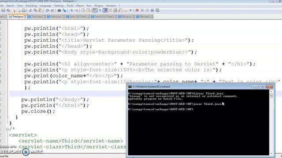Click the Save All toolbar icon

point(8,11)
